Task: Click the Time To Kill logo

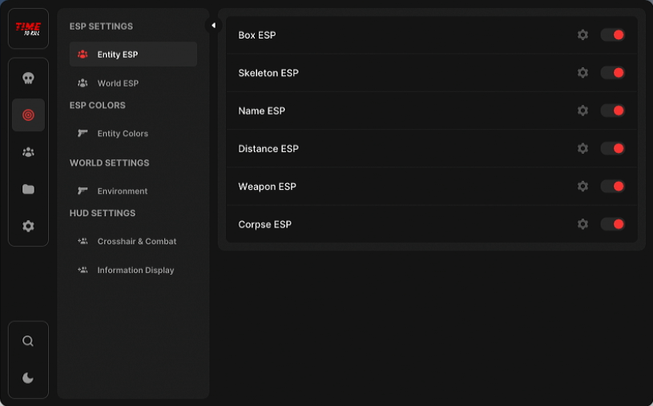Action: [x=28, y=29]
